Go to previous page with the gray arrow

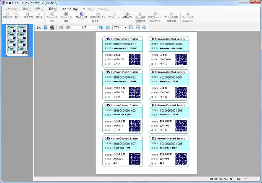(x=67, y=28)
